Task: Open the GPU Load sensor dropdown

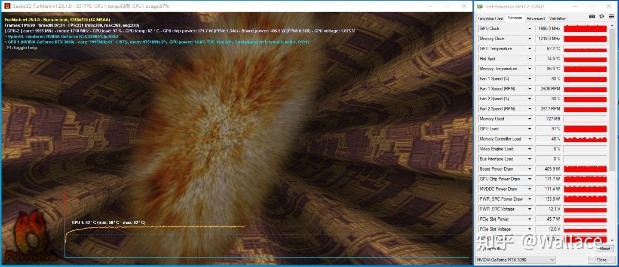Action: 530,129
